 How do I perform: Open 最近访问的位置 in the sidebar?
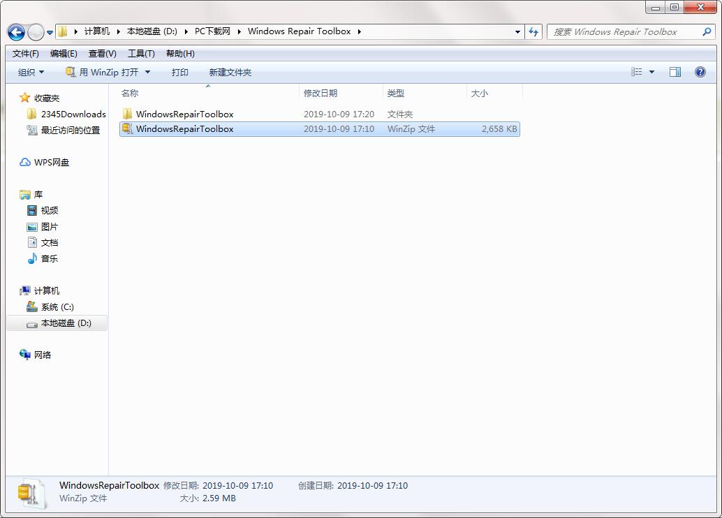point(70,131)
